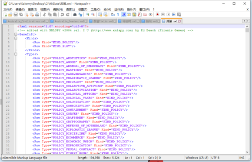Viewport: 252px width, 162px height.
Task: Switch to Australia_Leaders.xml tab
Action: [69, 21]
